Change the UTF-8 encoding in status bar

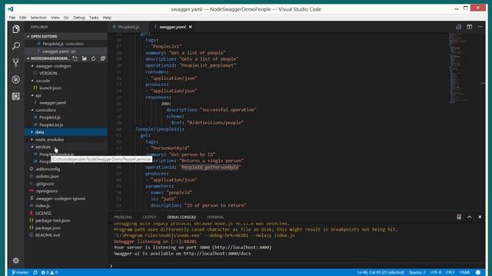pos(436,272)
